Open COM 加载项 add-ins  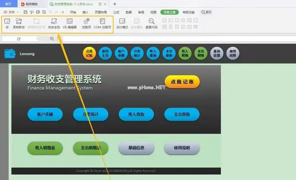(102, 23)
